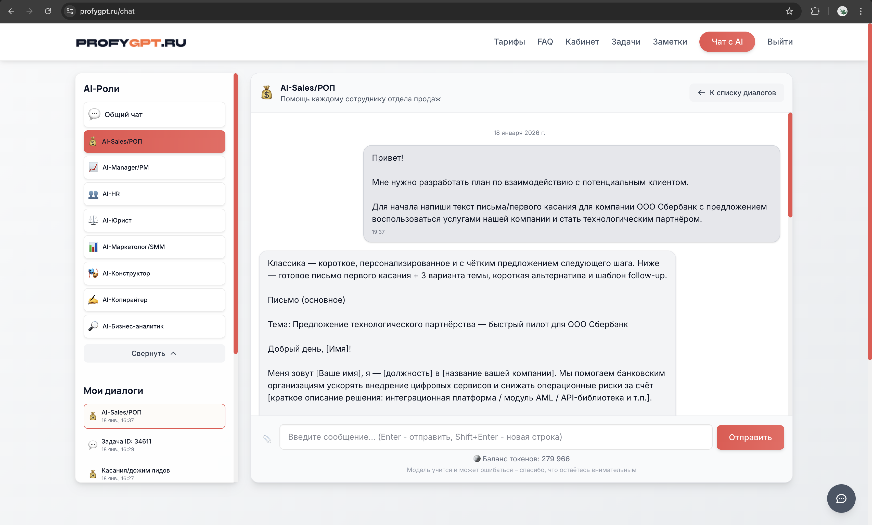Open the AI-Manager/PM role
The height and width of the screenshot is (525, 872).
click(x=154, y=168)
